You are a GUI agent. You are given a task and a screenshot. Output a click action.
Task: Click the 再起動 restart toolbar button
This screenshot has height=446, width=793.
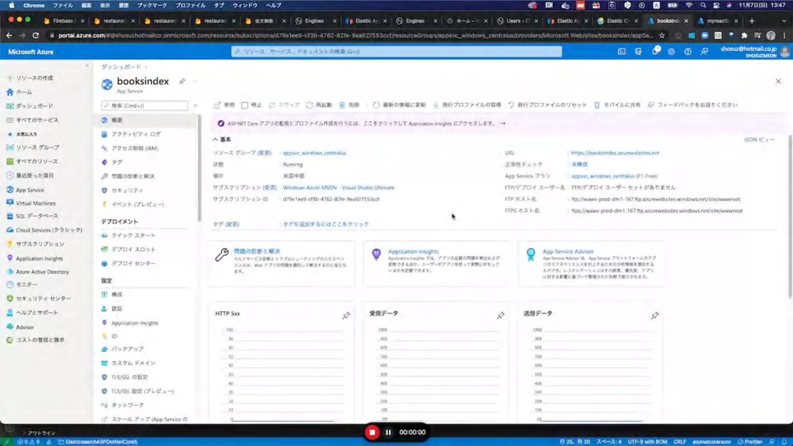[319, 105]
